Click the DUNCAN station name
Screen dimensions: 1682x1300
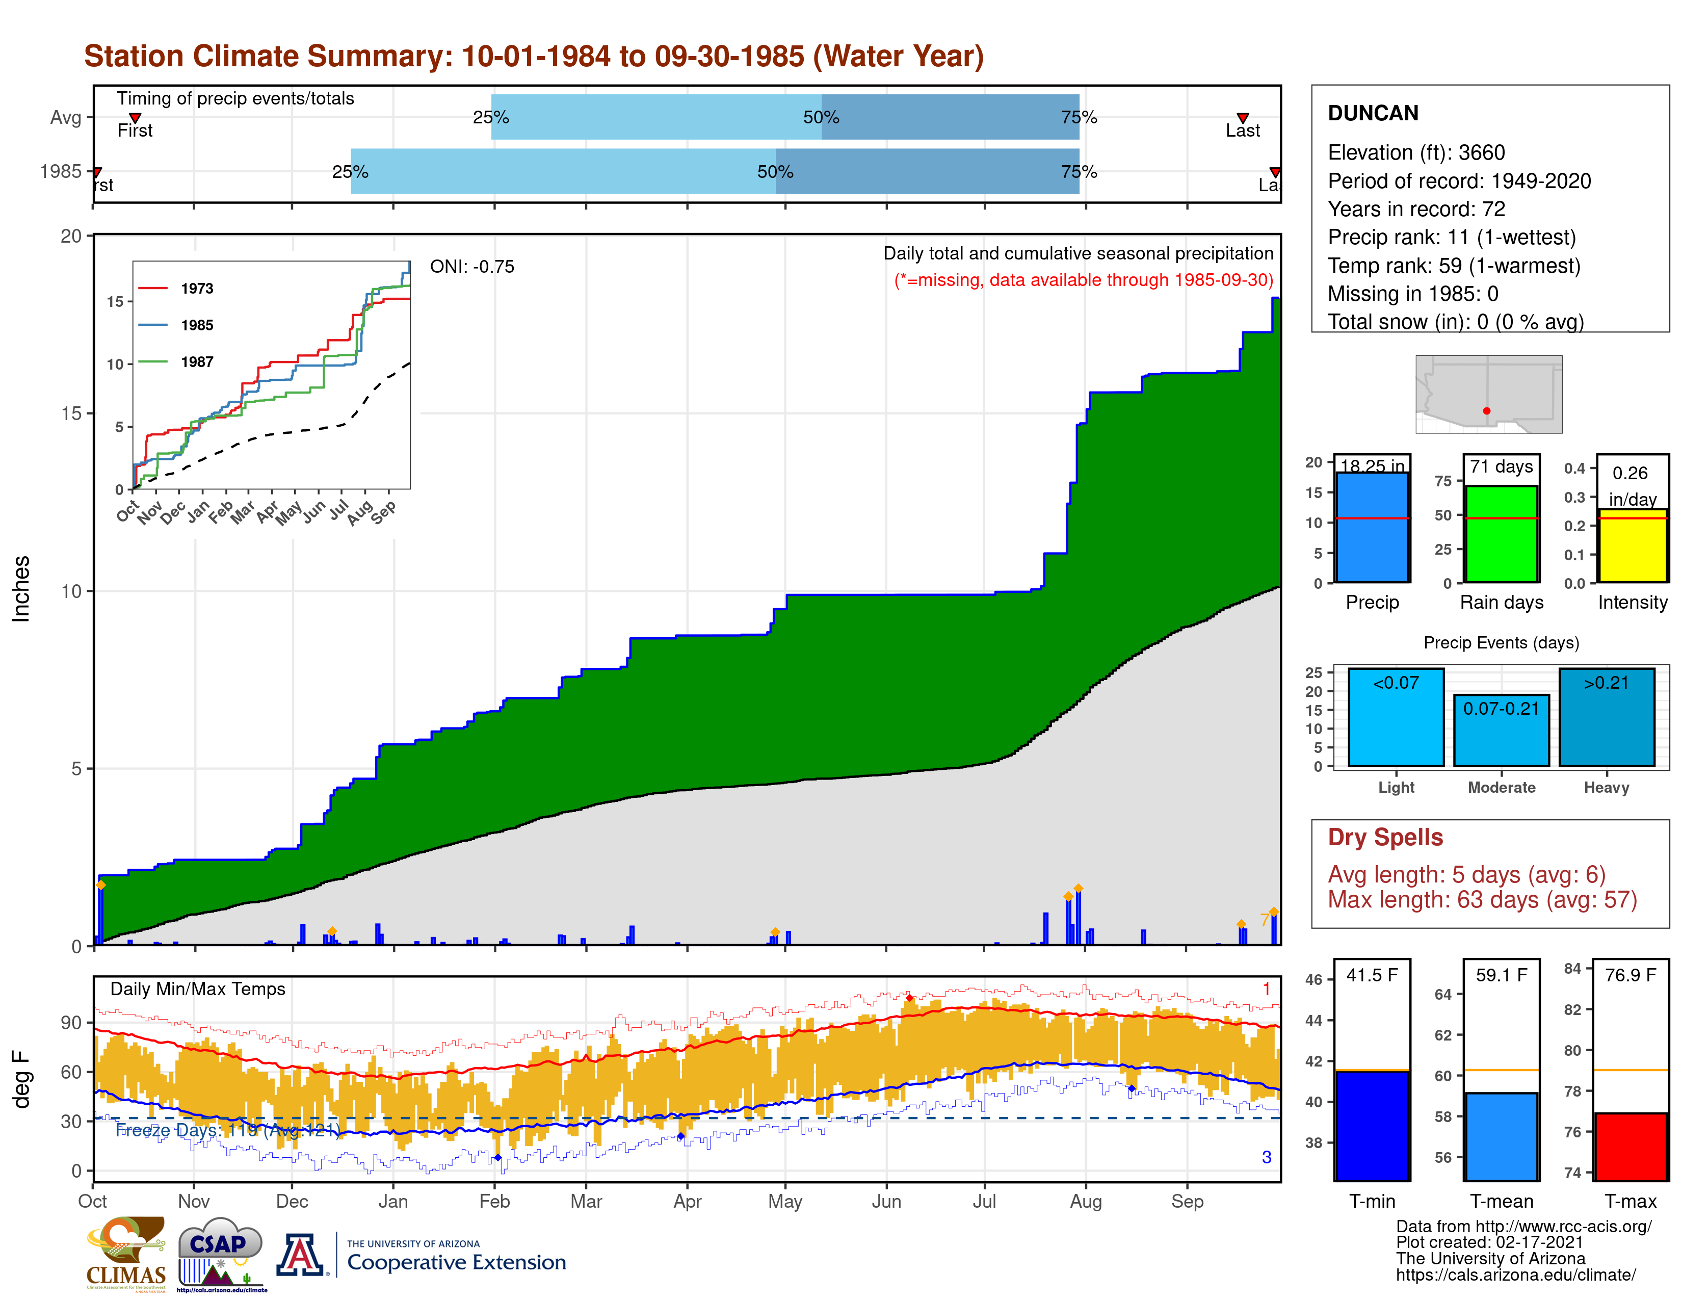pyautogui.click(x=1373, y=113)
